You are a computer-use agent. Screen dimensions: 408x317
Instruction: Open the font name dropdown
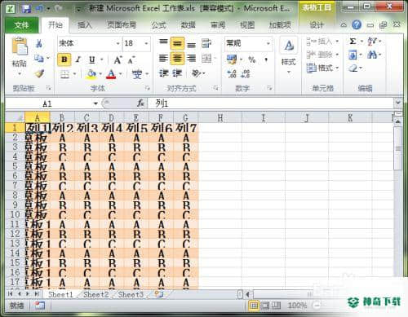coord(118,43)
